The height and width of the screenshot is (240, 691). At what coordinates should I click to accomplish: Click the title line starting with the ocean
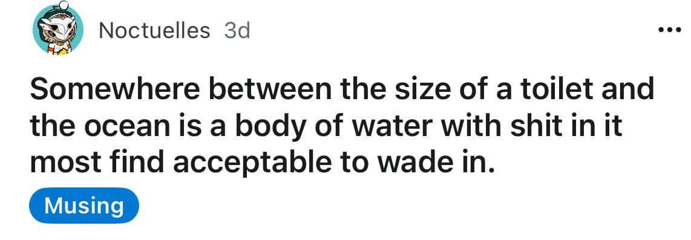(x=327, y=126)
